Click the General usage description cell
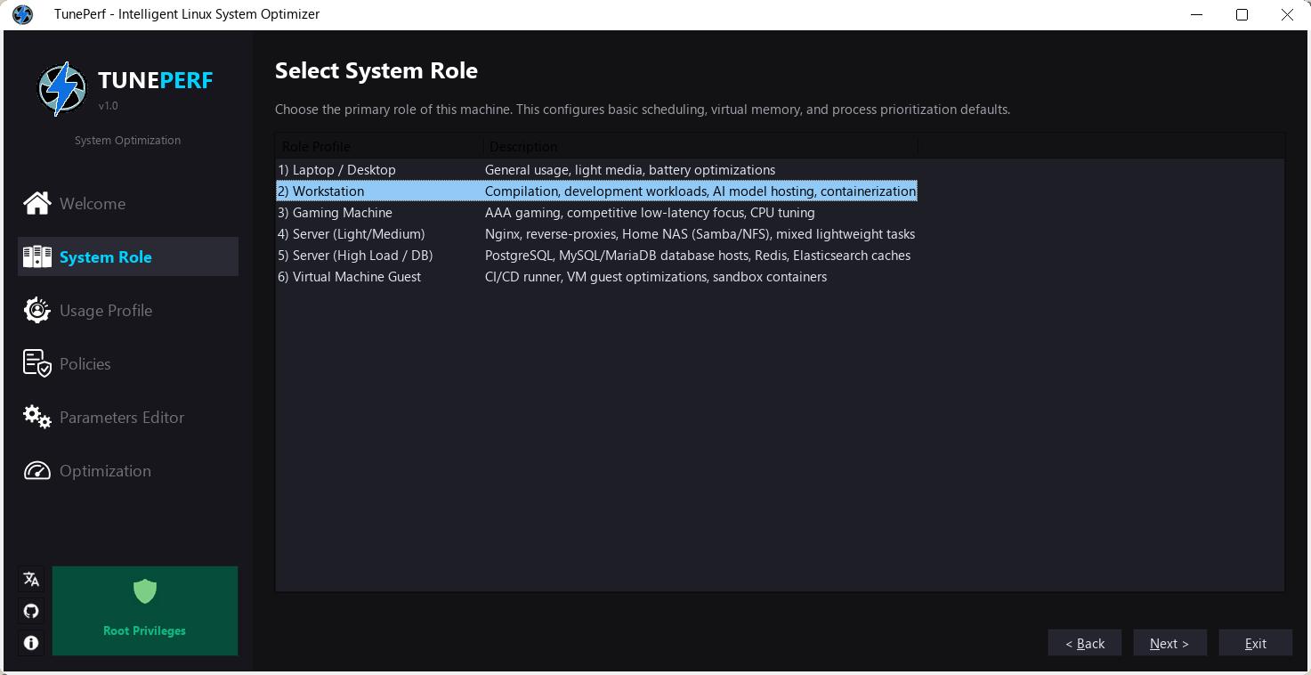The image size is (1311, 675). 630,170
